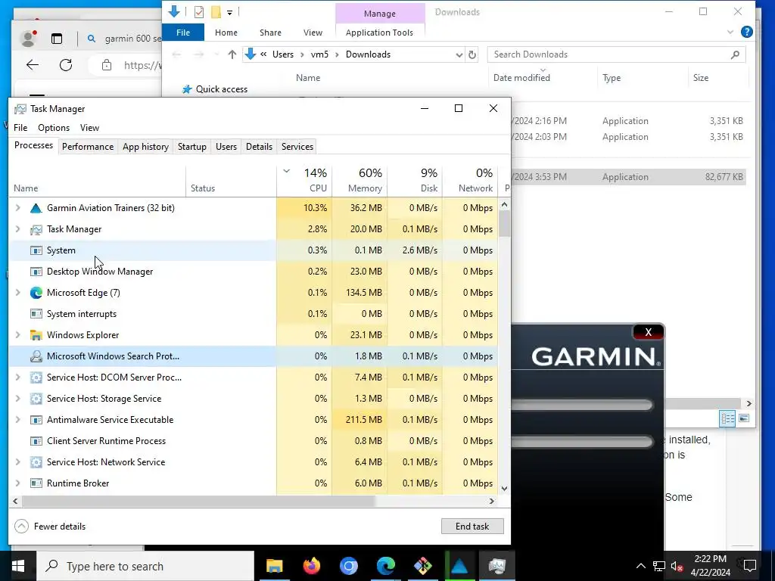Viewport: 775px width, 581px height.
Task: Click the Task Manager process row icon
Action: (x=36, y=229)
